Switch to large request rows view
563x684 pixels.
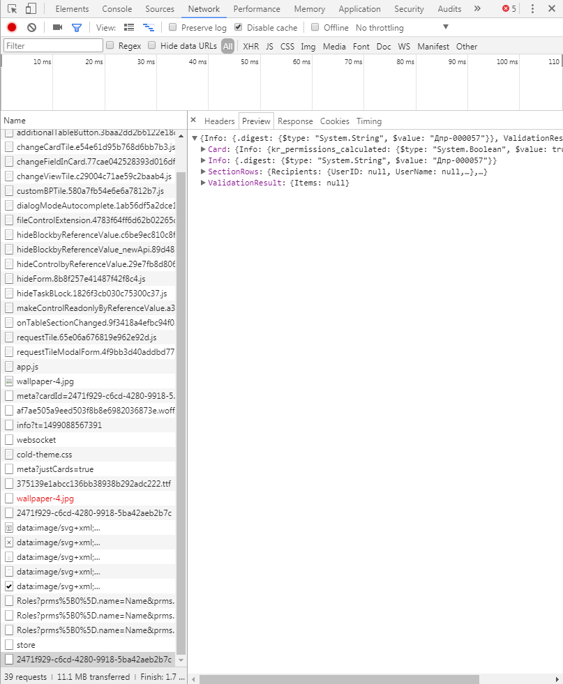[x=129, y=27]
